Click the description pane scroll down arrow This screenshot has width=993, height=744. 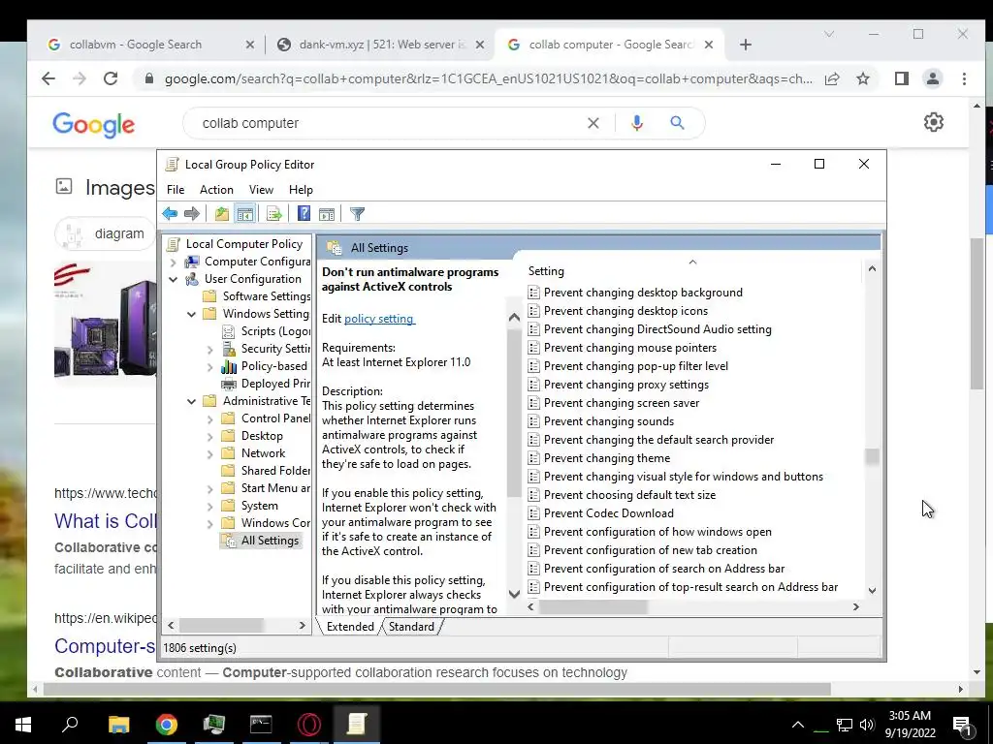[x=514, y=594]
